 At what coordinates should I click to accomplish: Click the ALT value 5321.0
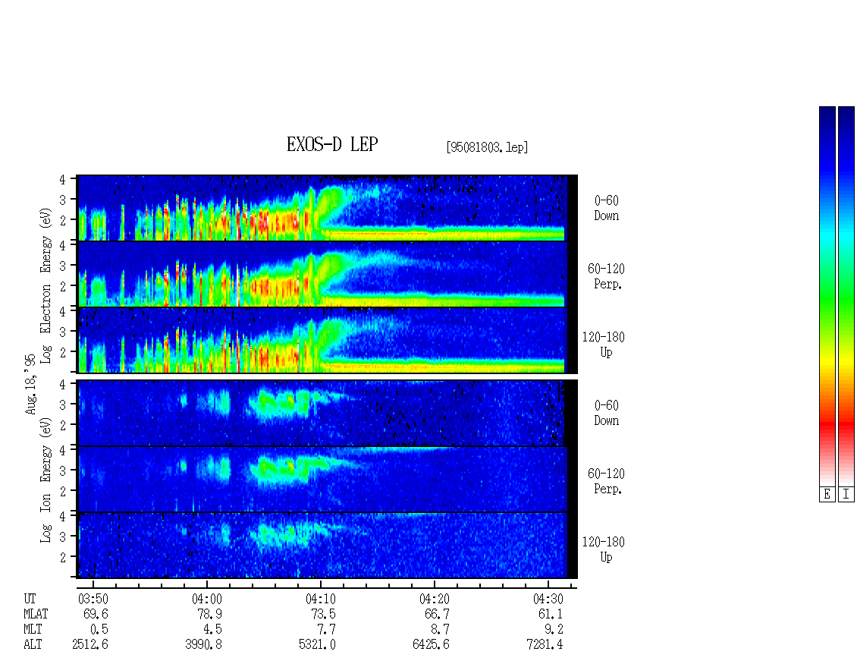click(x=317, y=645)
